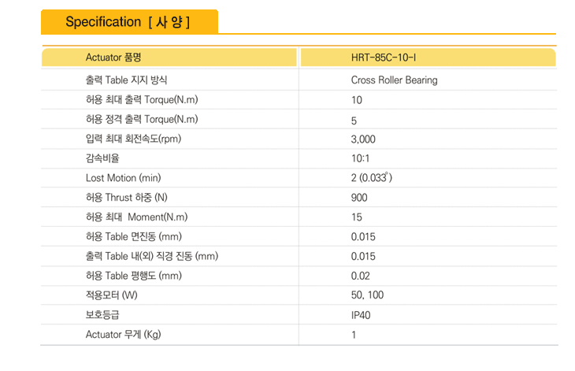Click the 허용 정격 출력 Torque(N.m) label
Viewport: 575px width, 371px height.
142,119
